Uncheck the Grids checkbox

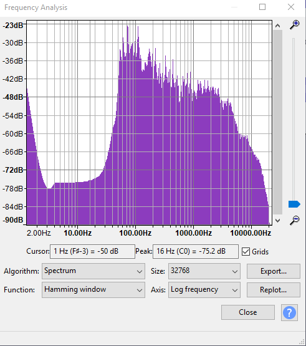click(246, 252)
